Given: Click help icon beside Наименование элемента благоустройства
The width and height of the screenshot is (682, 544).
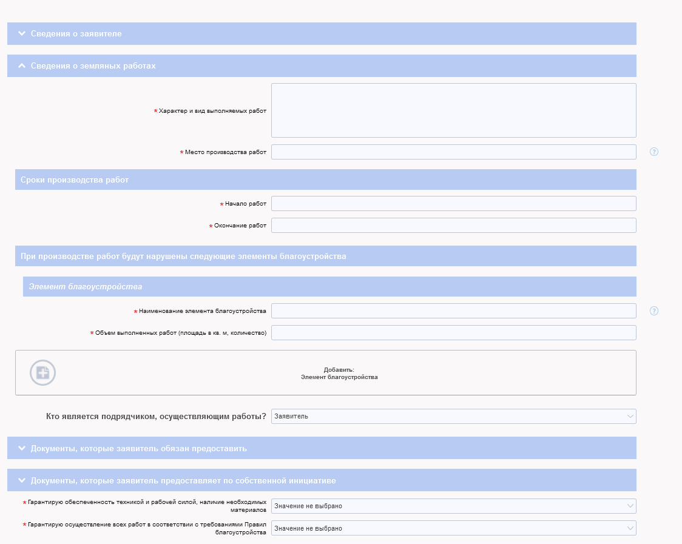Looking at the screenshot, I should coord(653,311).
